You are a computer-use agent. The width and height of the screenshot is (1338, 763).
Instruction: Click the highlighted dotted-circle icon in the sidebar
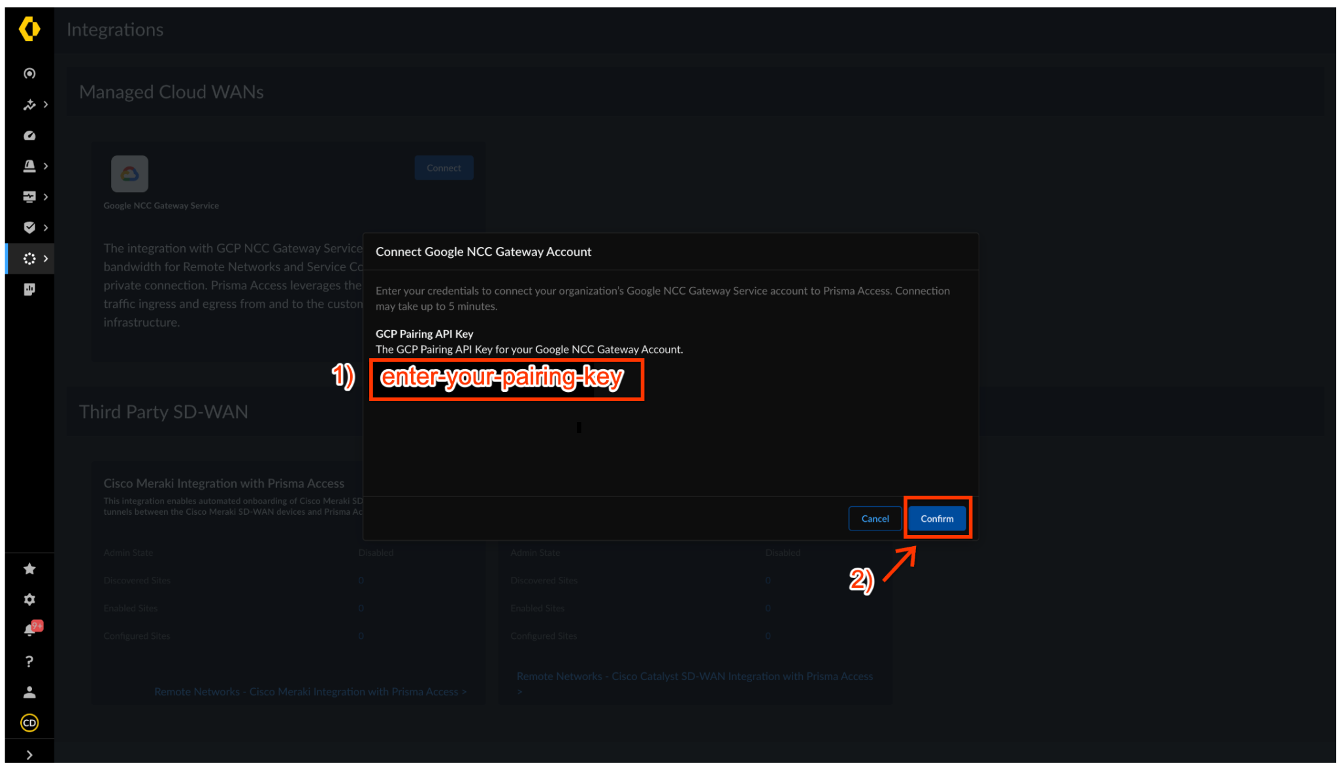pyautogui.click(x=29, y=259)
